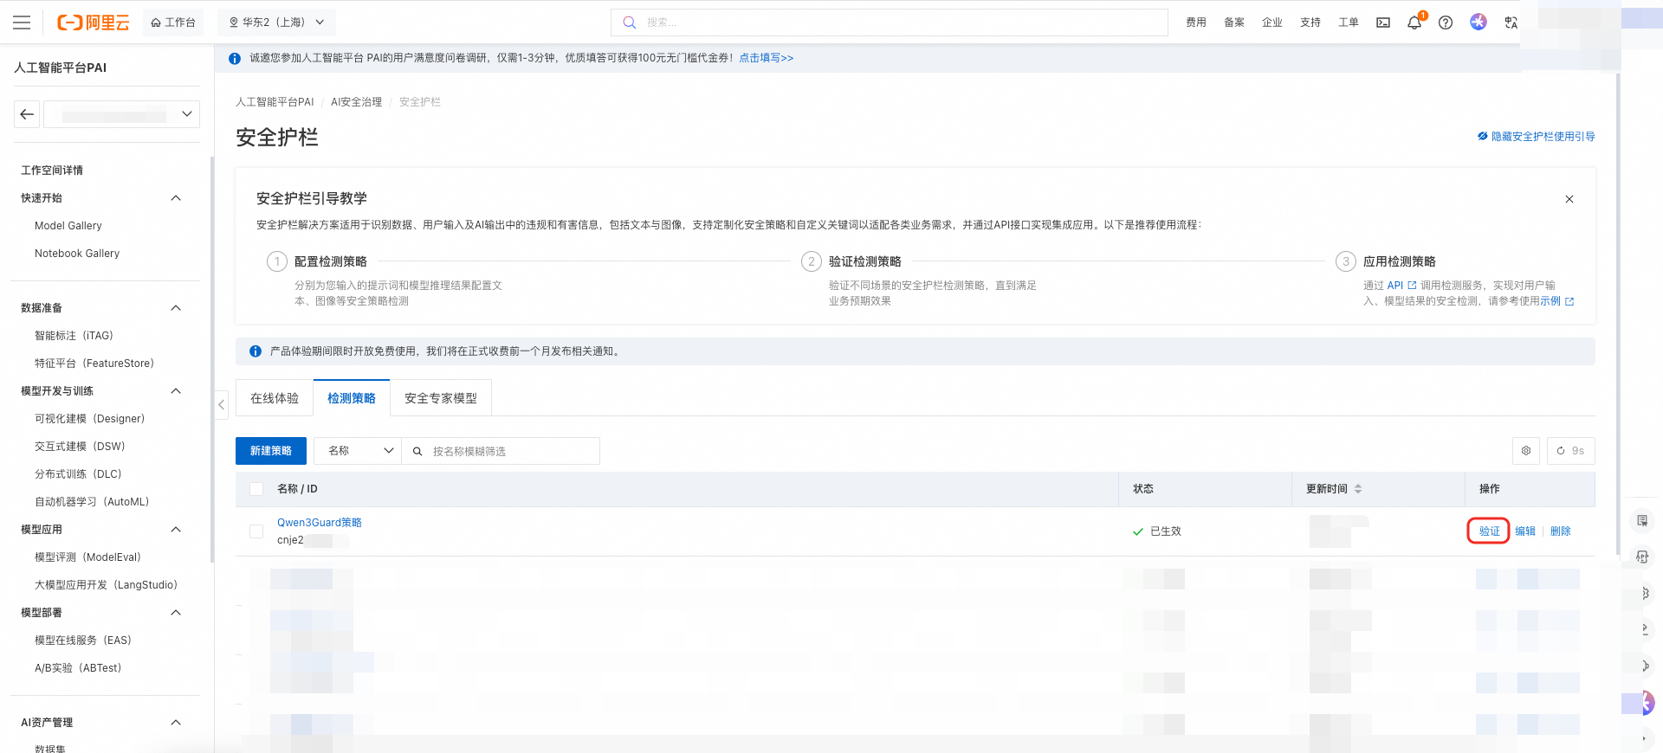Click the top search input field

point(890,23)
